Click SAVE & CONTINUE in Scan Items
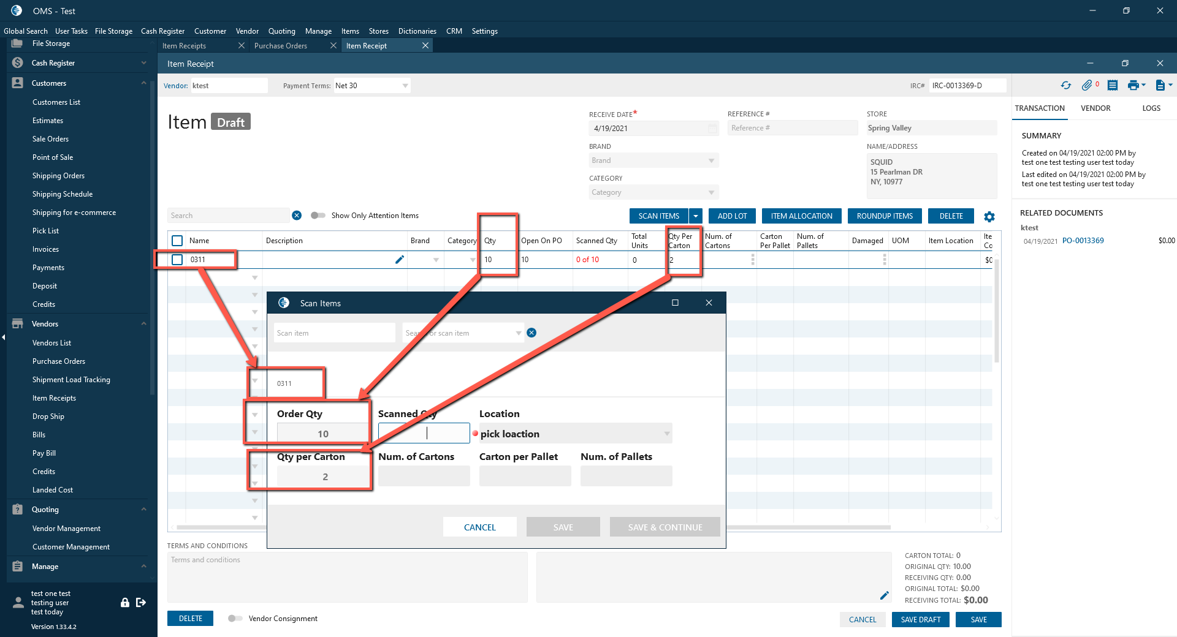The image size is (1177, 637). coord(665,527)
